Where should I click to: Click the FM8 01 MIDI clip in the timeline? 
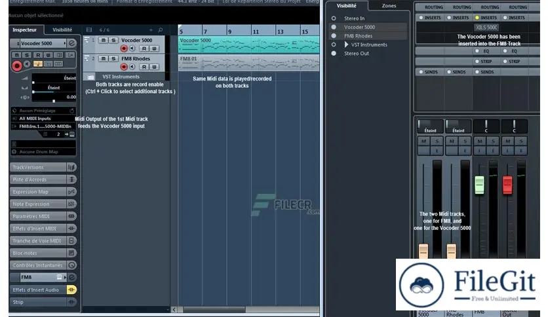pyautogui.click(x=248, y=63)
